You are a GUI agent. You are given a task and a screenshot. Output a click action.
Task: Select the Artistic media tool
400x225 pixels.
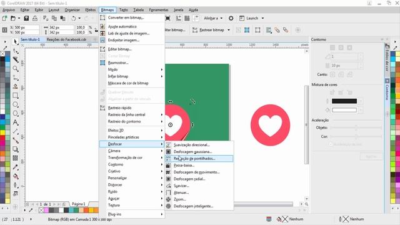click(x=15, y=86)
